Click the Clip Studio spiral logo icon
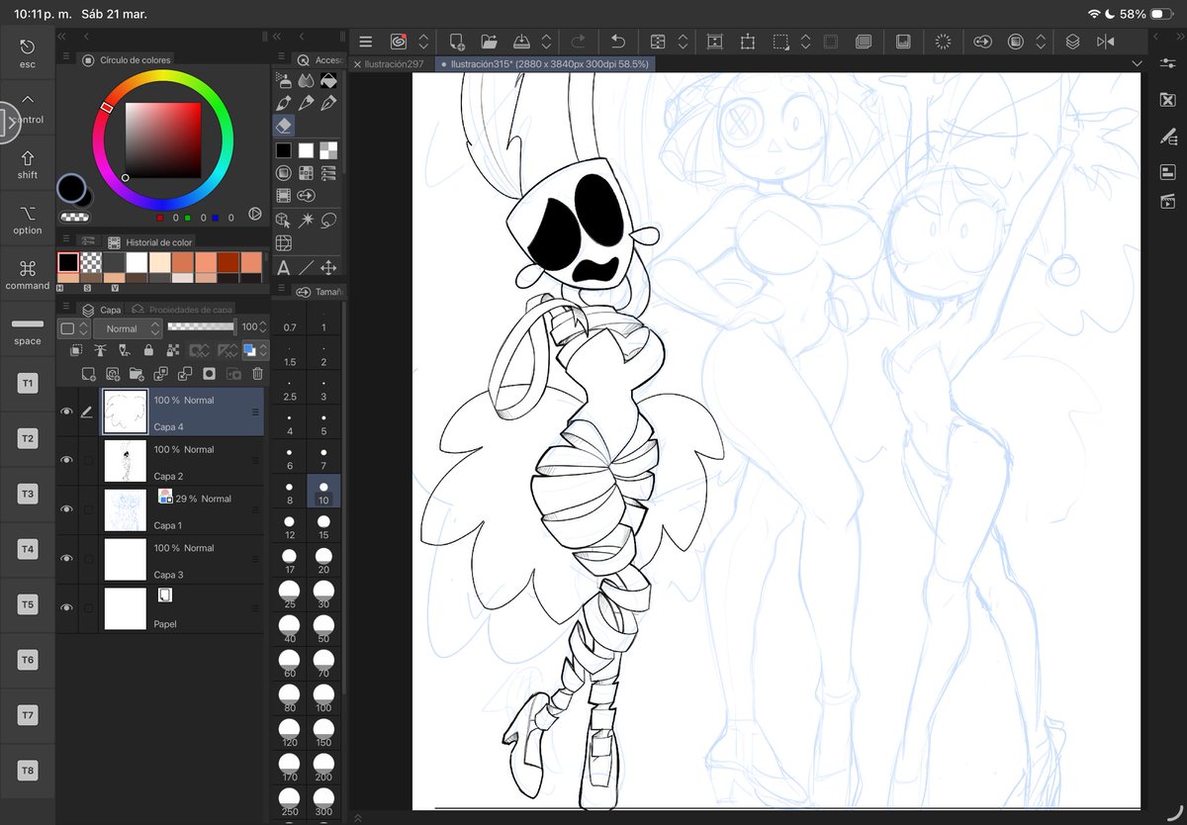Screen dimensions: 1187x825 (399, 42)
